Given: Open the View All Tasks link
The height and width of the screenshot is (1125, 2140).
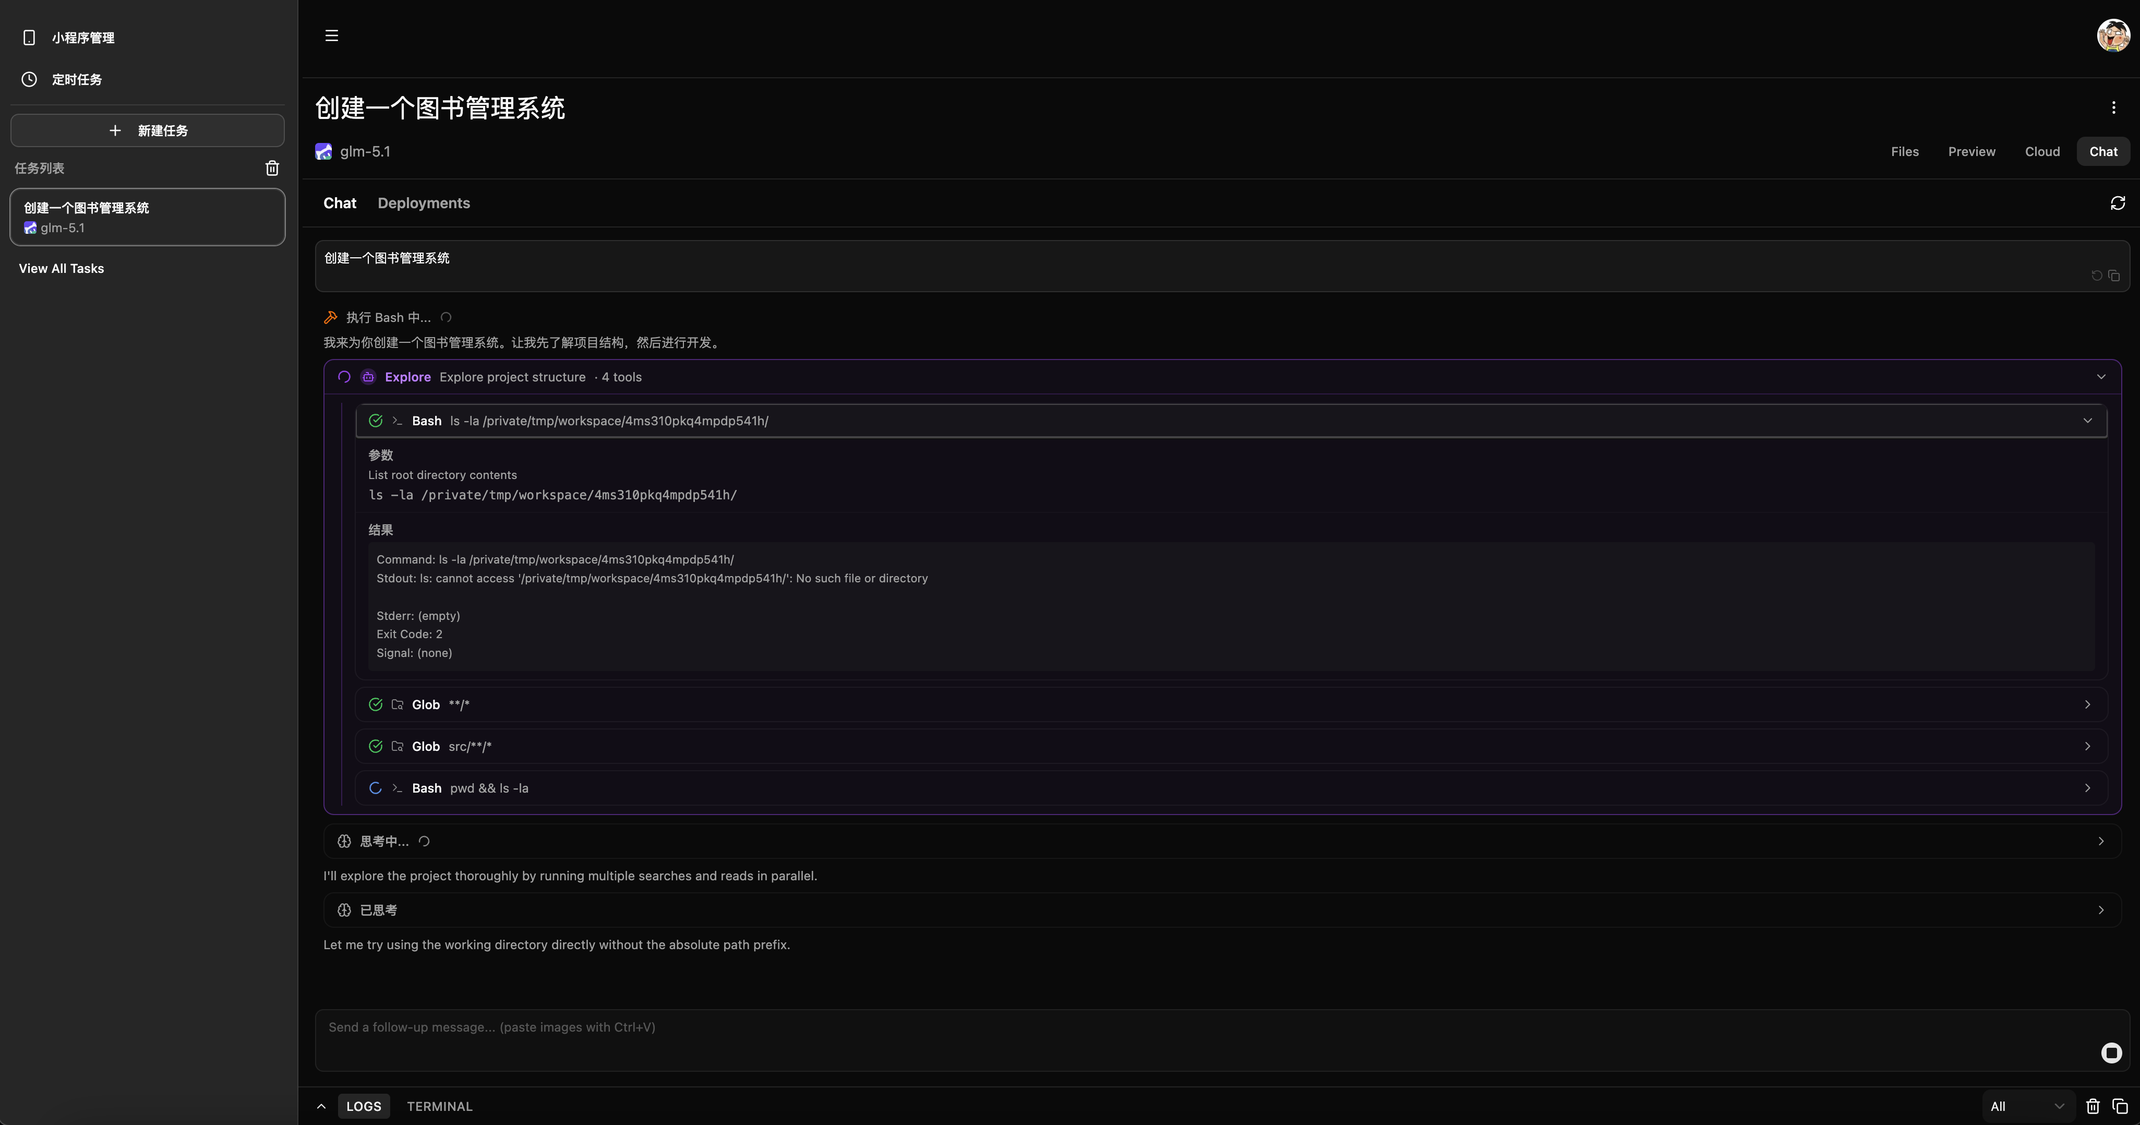Looking at the screenshot, I should [62, 268].
